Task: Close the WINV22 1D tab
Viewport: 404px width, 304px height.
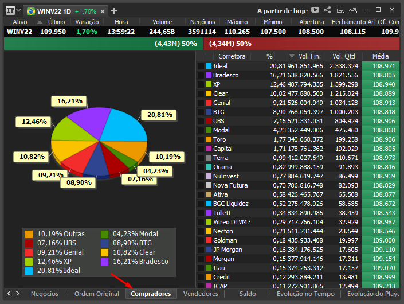Action: point(103,11)
